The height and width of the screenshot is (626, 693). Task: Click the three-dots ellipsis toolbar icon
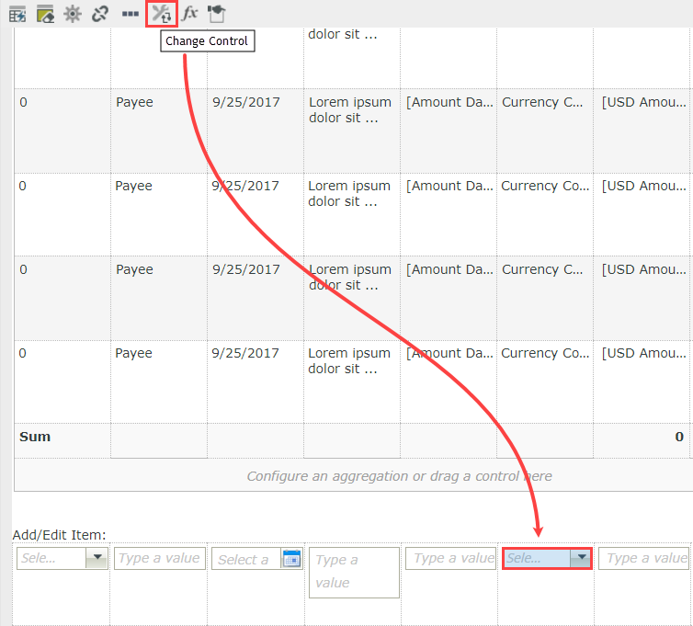coord(131,14)
